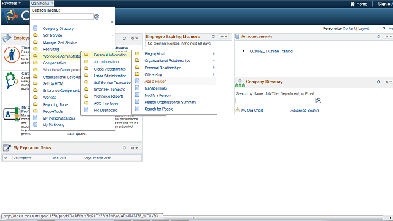The image size is (393, 221).
Task: Refresh the My Expiration Dates pagelet
Action: (x=124, y=148)
